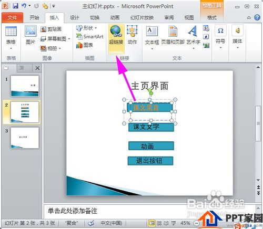Click the notes field 单击此处添加备注
This screenshot has height=229, width=263.
(x=73, y=211)
